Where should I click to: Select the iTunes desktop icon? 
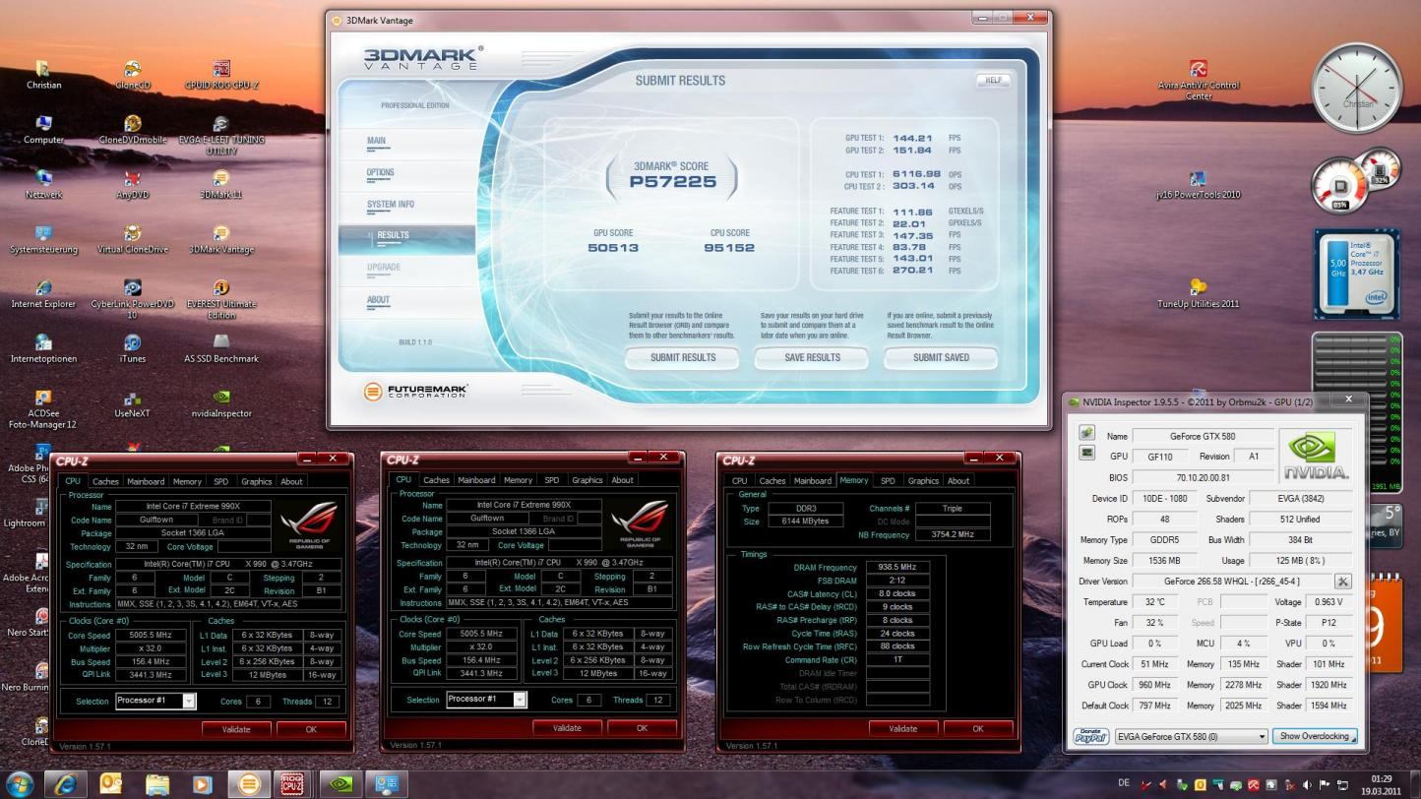132,349
